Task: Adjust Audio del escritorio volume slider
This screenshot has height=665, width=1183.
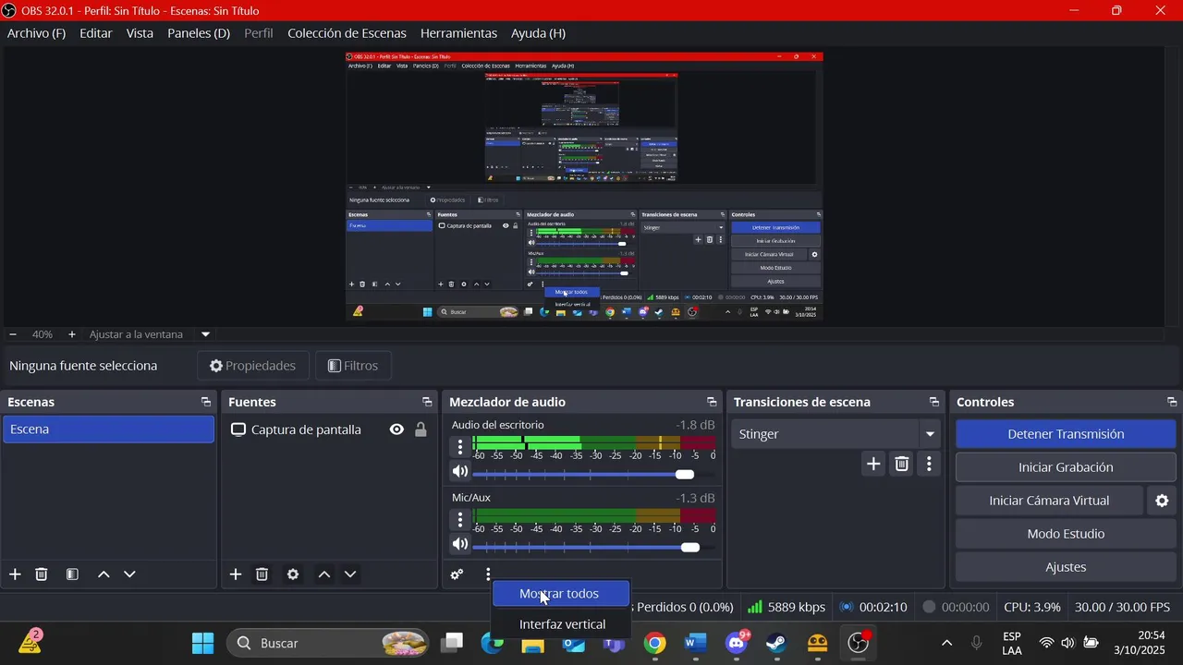Action: coord(593,474)
